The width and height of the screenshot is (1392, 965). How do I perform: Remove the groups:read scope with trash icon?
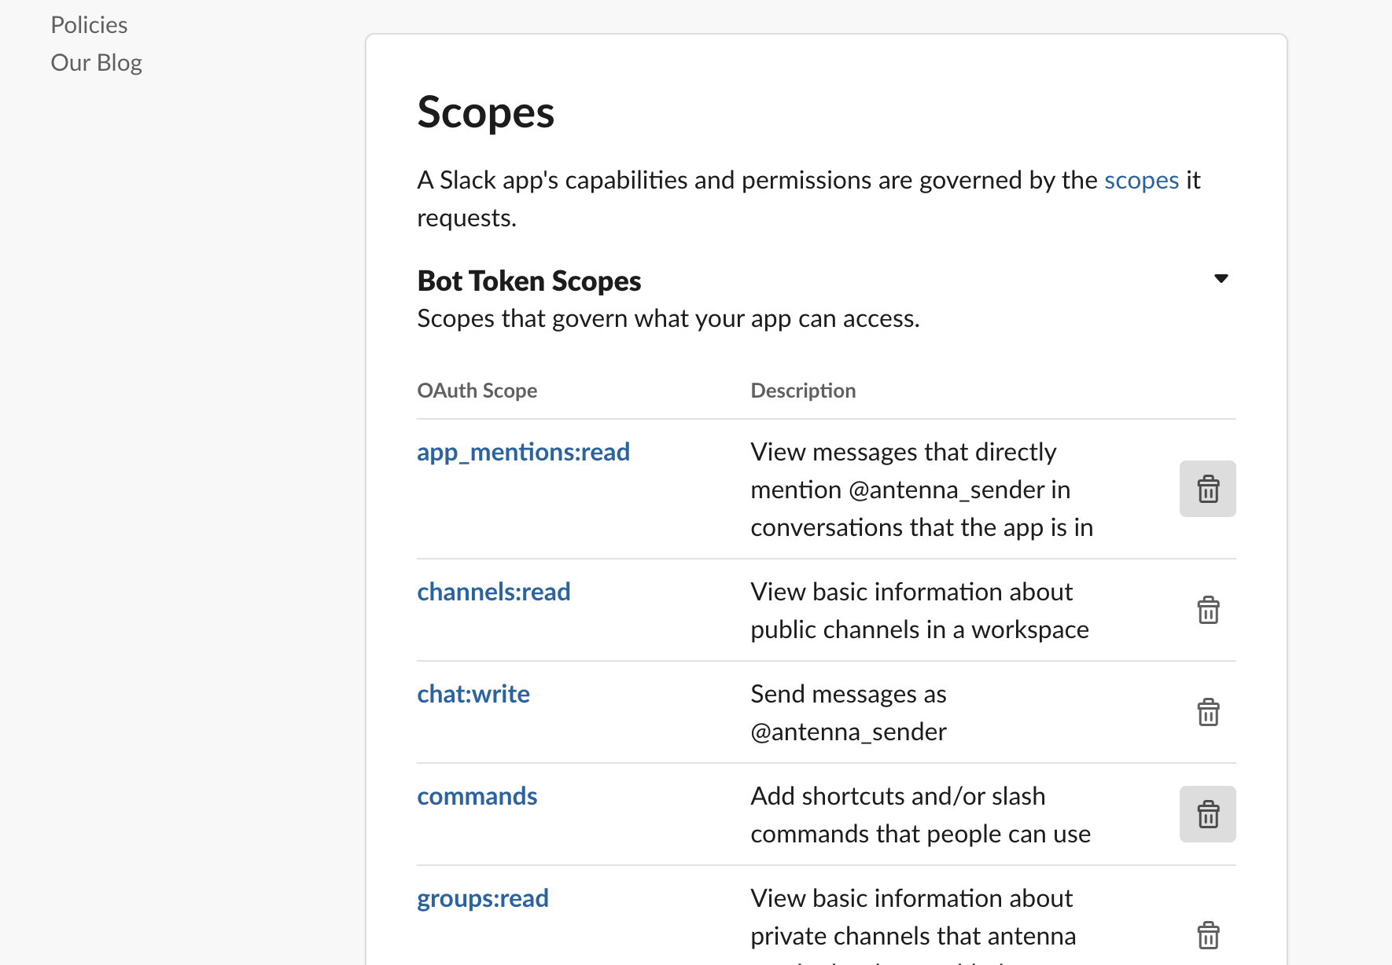coord(1207,935)
